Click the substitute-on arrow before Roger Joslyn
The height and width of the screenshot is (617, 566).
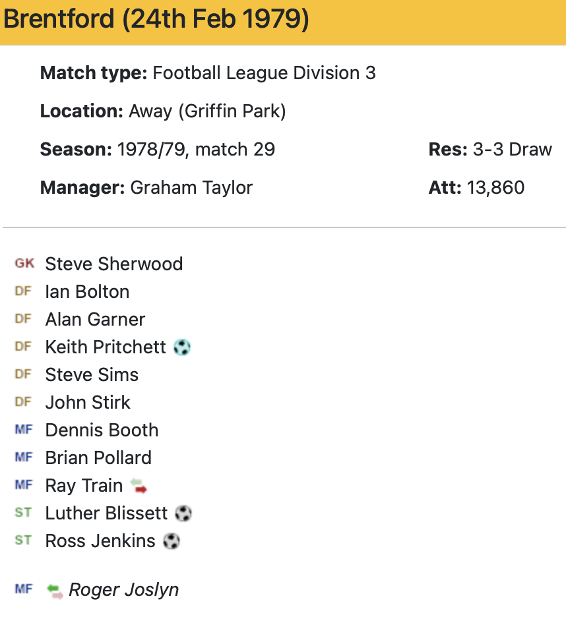[x=55, y=590]
